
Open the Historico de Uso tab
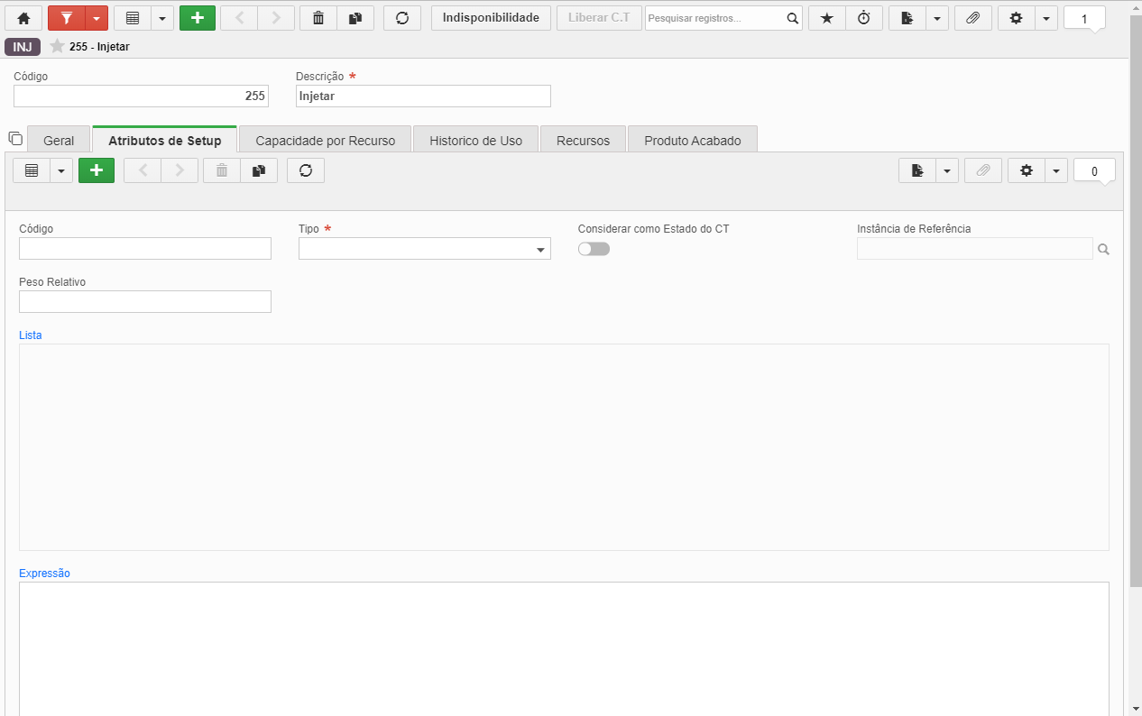(x=475, y=141)
